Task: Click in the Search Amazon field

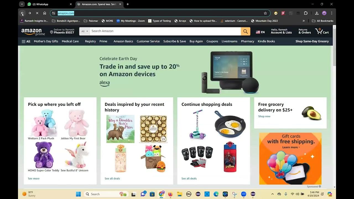Action: point(165,31)
